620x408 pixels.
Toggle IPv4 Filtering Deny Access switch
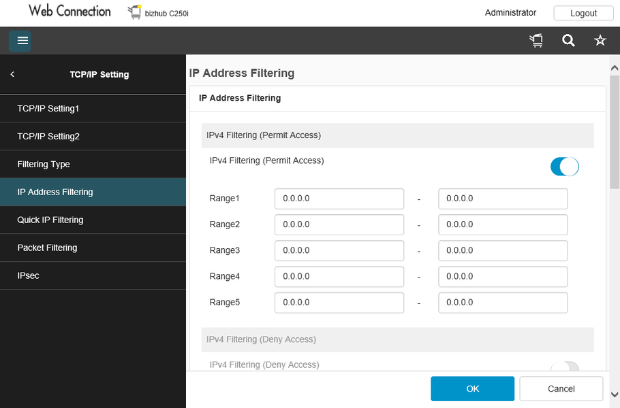[x=564, y=367]
